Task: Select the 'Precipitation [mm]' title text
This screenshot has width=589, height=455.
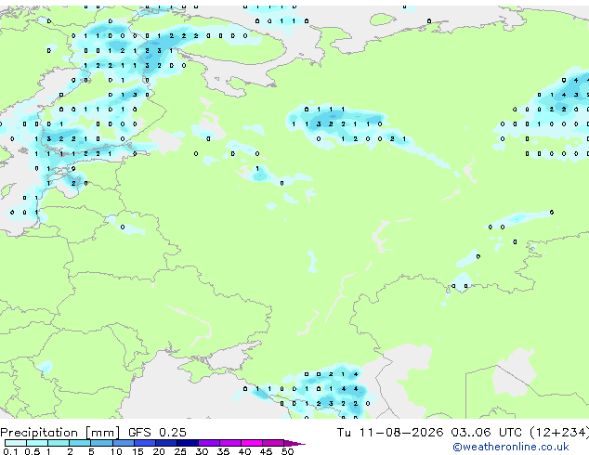Action: 60,433
